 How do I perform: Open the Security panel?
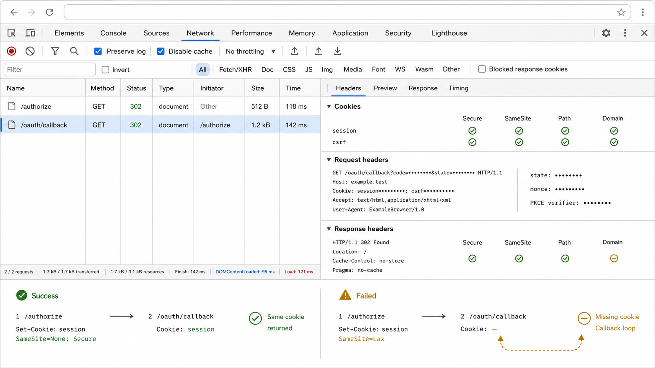(398, 33)
